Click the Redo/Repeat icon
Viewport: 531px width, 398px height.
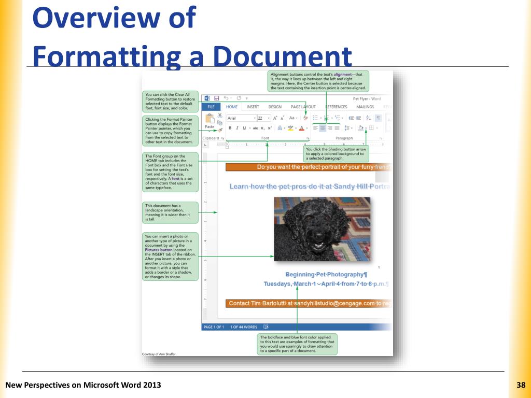[x=239, y=98]
